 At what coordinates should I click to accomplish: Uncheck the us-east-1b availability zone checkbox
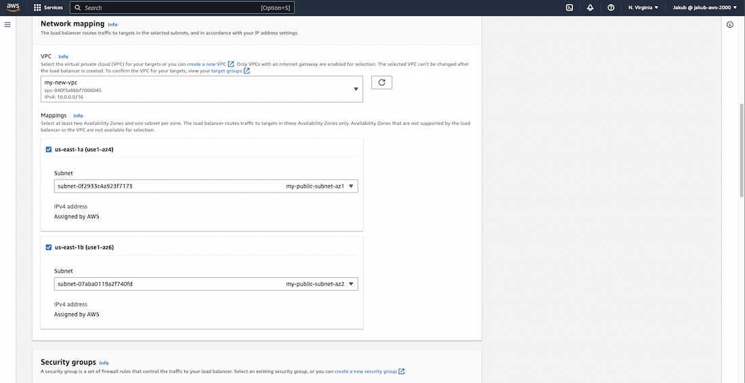[48, 247]
